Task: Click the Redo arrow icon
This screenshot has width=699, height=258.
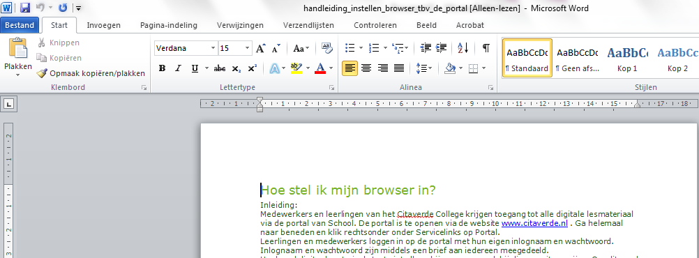Action: pyautogui.click(x=63, y=8)
